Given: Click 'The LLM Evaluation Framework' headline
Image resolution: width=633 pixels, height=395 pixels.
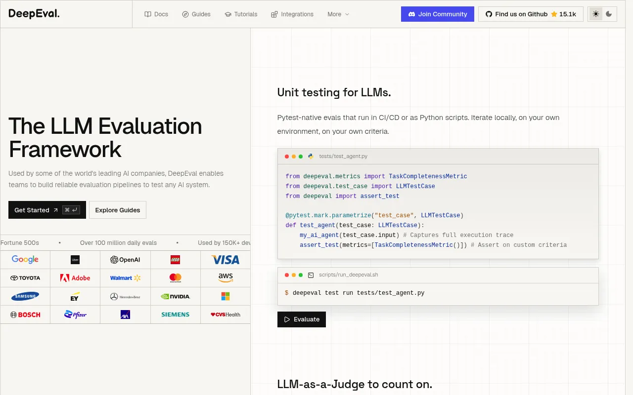Looking at the screenshot, I should (105, 138).
